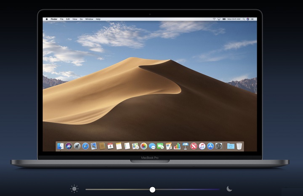
Task: Click the Help menu item
Action: click(98, 19)
